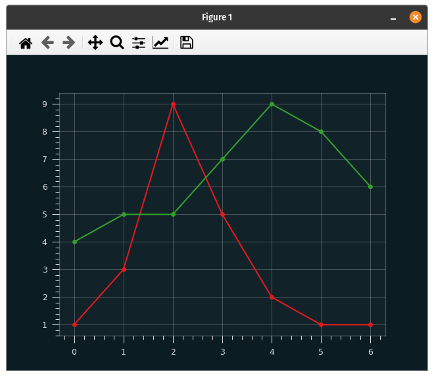This screenshot has width=434, height=377.
Task: Toggle the Zoom to rectangle magnifier
Action: click(117, 43)
